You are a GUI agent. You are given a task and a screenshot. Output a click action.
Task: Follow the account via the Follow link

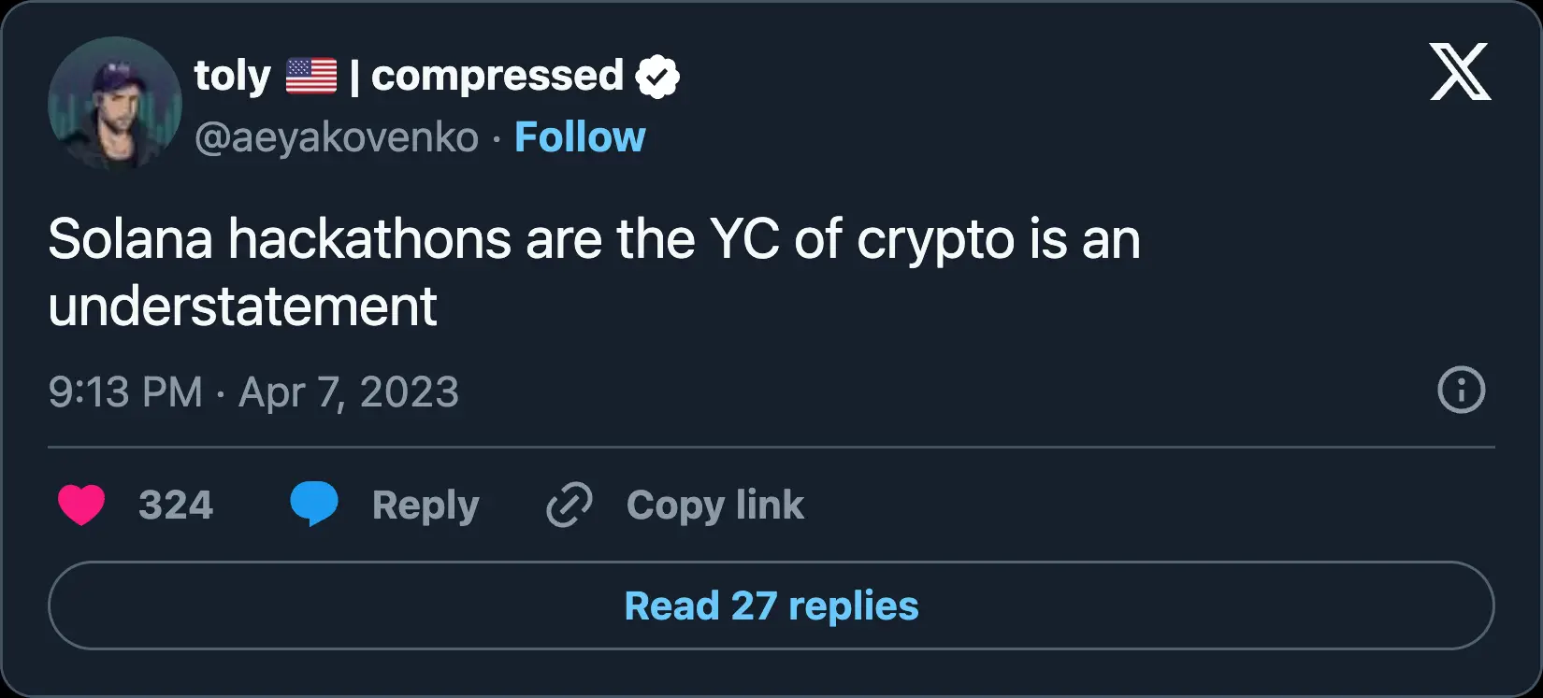[x=580, y=137]
